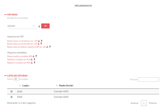The height and width of the screenshot is (111, 162).
Task: Click help icon beside the 05/2024 dropdown
Action: [39, 27]
